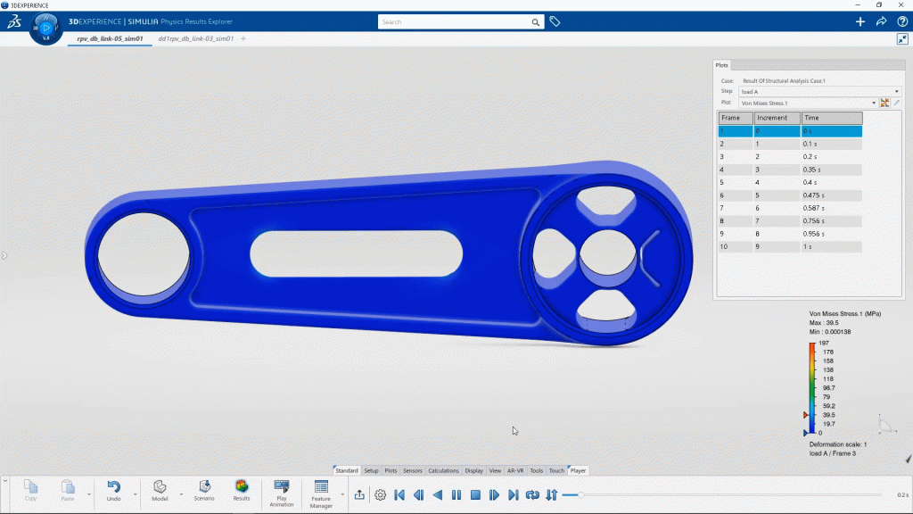Stop the animation playback
The height and width of the screenshot is (514, 913).
coord(475,494)
